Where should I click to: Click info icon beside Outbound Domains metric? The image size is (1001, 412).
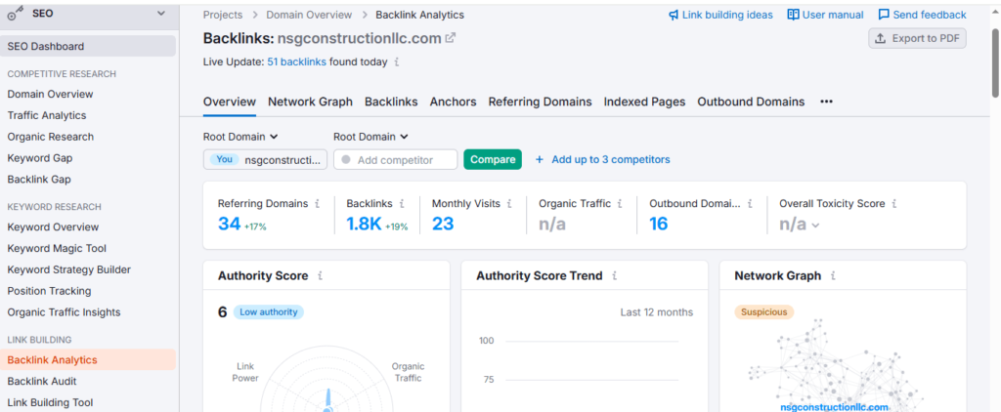[x=750, y=204]
